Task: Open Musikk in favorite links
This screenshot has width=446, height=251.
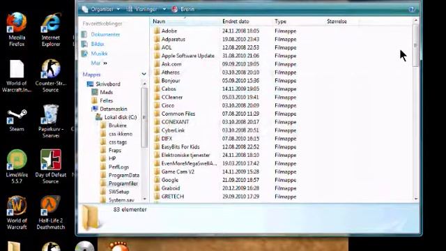Action: pyautogui.click(x=99, y=54)
